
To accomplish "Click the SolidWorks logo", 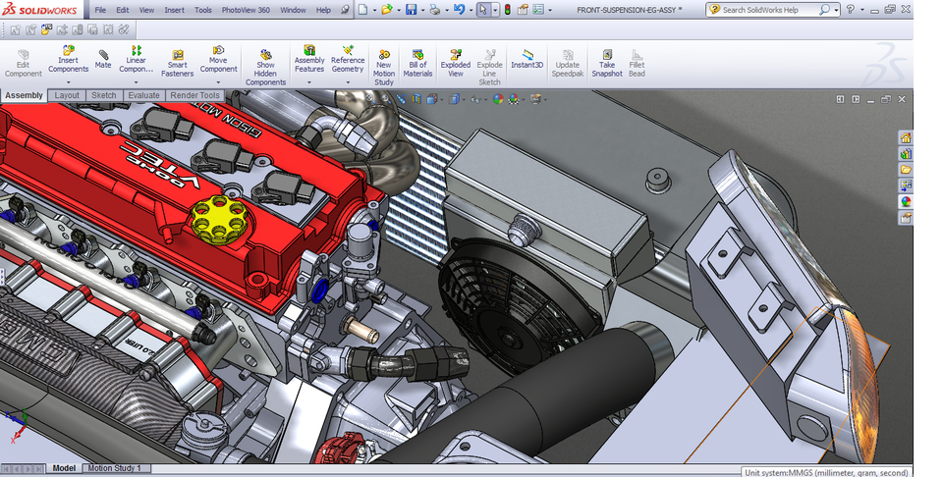I will pos(39,10).
